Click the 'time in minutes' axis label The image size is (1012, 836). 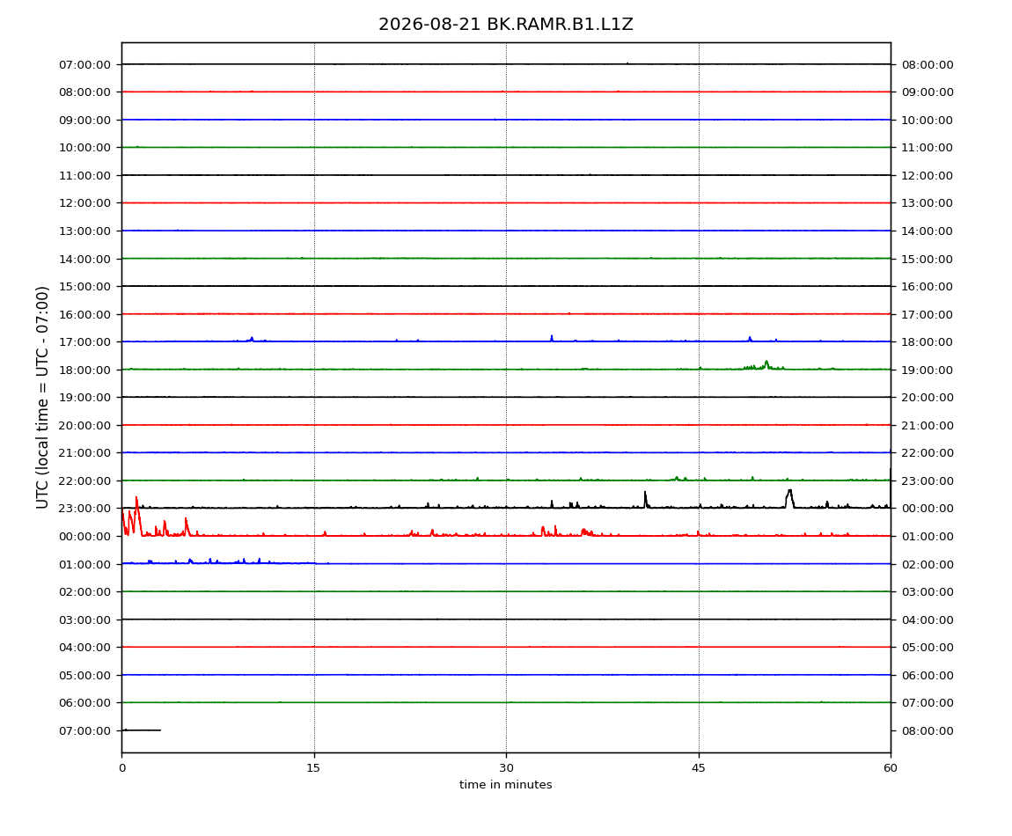pyautogui.click(x=505, y=785)
